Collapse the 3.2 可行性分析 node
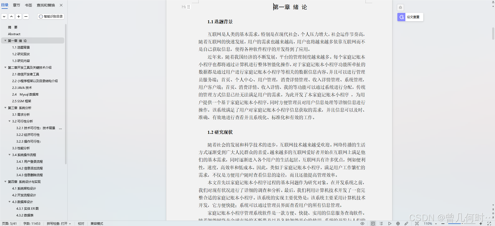The height and width of the screenshot is (226, 495). (9, 121)
